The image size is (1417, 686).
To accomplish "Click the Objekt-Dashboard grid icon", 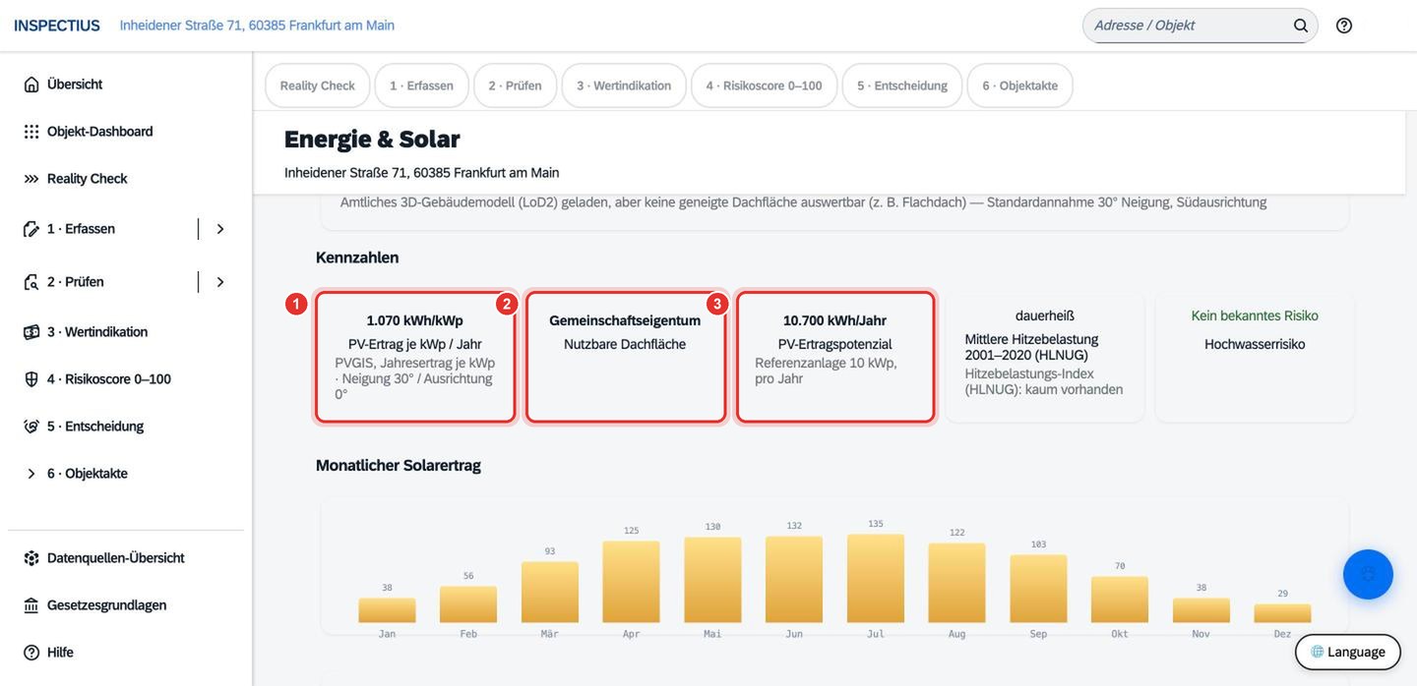I will pos(31,132).
